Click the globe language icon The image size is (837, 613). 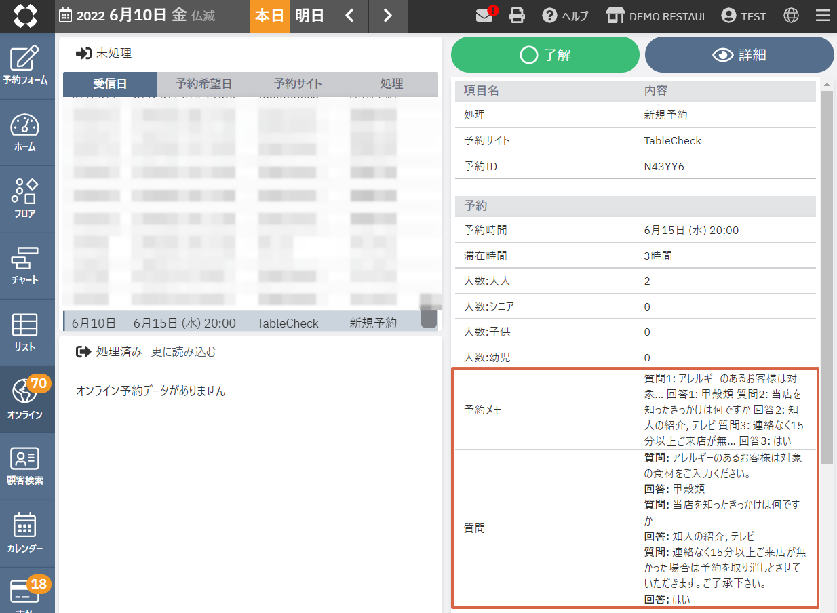[x=791, y=16]
